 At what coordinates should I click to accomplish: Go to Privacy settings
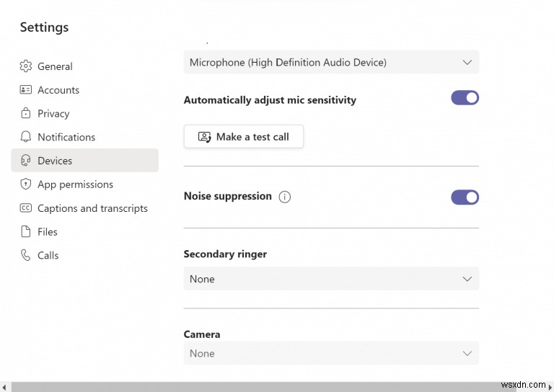coord(85,113)
